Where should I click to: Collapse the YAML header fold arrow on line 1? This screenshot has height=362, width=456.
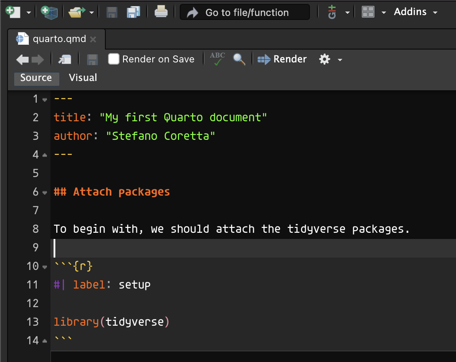[45, 100]
